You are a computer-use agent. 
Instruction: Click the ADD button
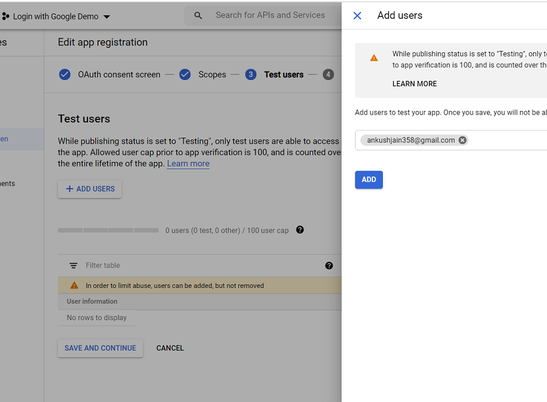point(369,179)
